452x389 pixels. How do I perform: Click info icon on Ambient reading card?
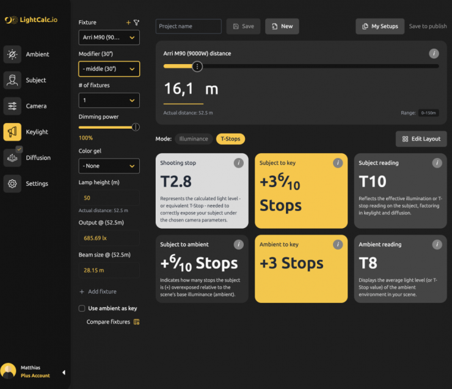(x=437, y=244)
